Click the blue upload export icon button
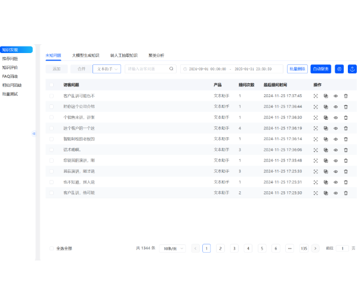Image resolution: width=358 pixels, height=304 pixels. pos(352,69)
